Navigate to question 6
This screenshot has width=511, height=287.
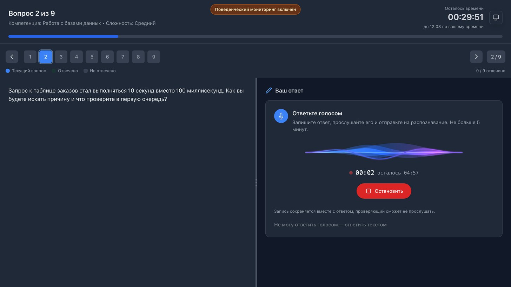click(x=107, y=57)
